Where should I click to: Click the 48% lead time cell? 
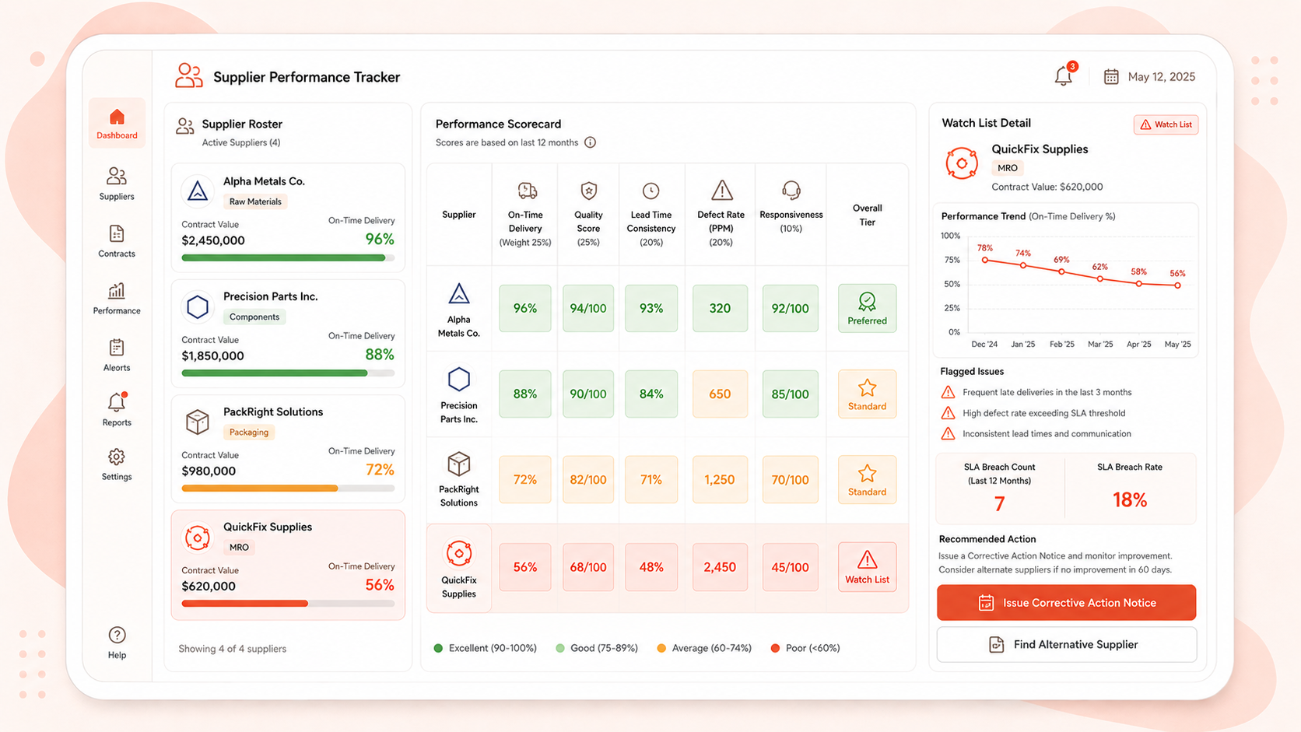[651, 567]
